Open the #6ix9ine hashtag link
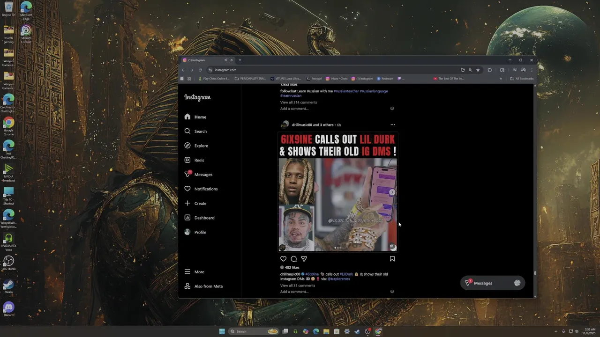Viewport: 600px width, 337px height. point(312,274)
